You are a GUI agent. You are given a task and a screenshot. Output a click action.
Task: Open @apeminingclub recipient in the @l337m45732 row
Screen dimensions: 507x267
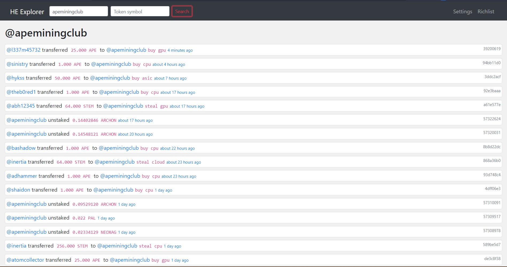pos(126,50)
